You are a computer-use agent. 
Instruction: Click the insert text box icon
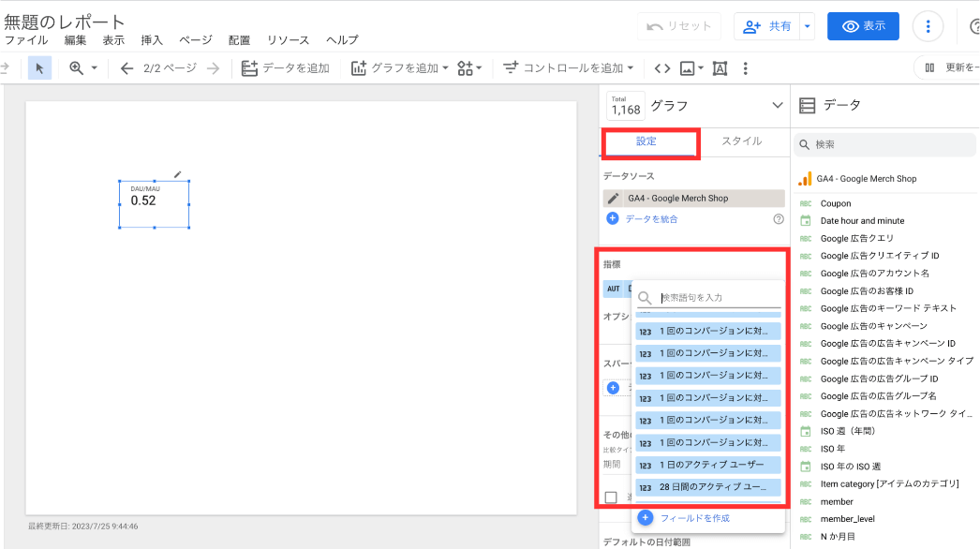(x=720, y=68)
